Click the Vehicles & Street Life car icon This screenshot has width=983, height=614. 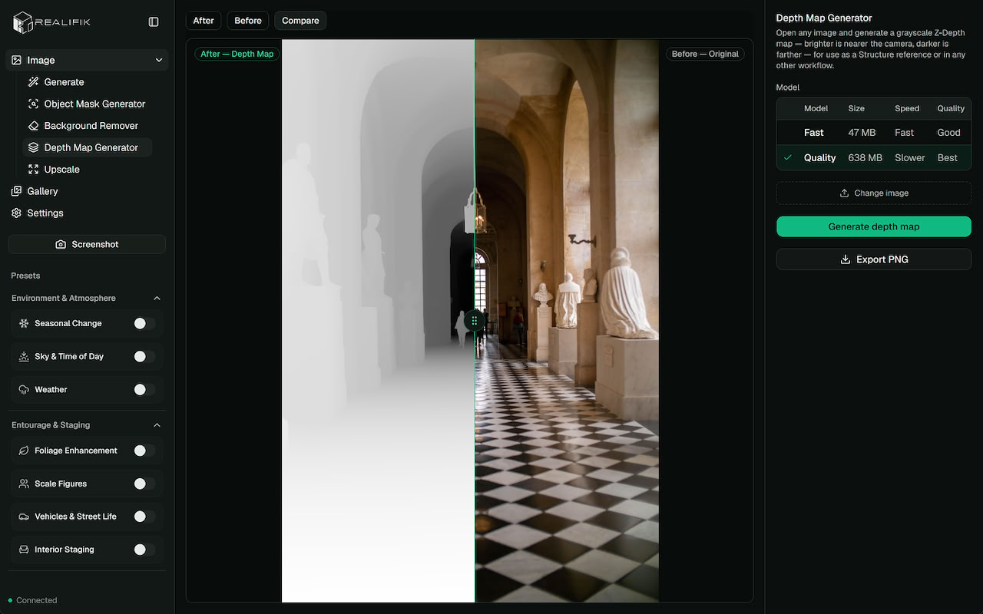tap(24, 517)
